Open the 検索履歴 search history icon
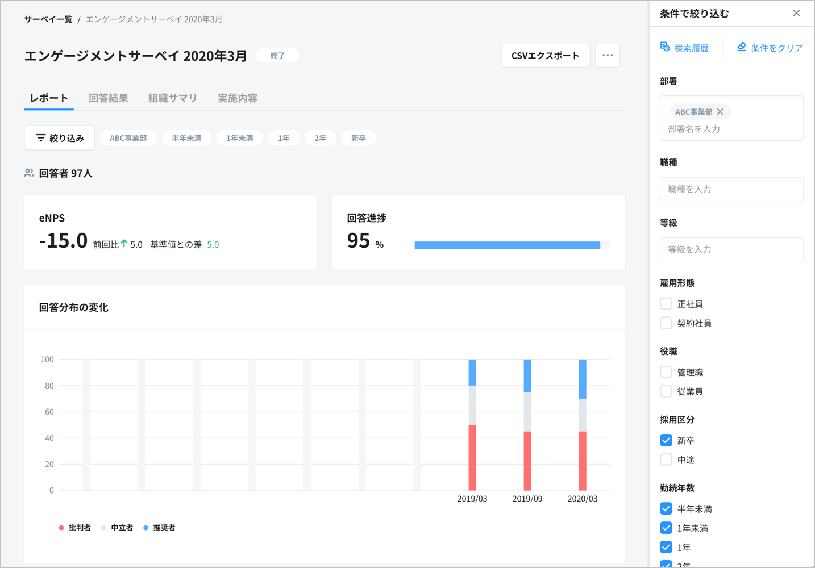The image size is (815, 568). click(x=664, y=48)
